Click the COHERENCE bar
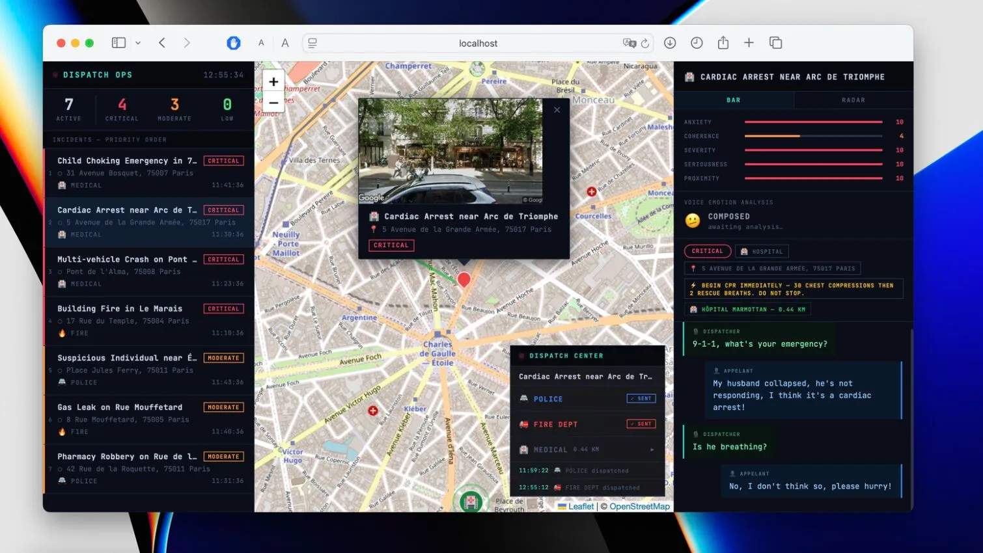The height and width of the screenshot is (553, 983). (814, 136)
